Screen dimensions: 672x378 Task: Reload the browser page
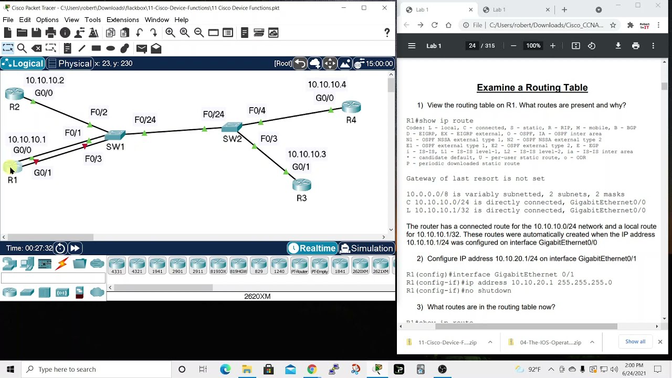pyautogui.click(x=434, y=25)
